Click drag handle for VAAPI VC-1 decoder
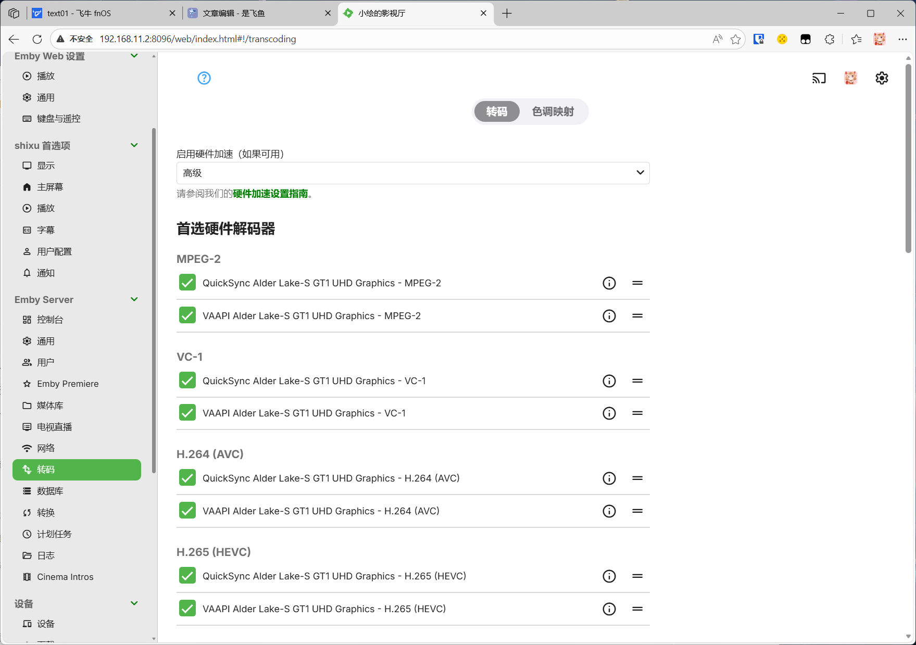 coord(637,413)
